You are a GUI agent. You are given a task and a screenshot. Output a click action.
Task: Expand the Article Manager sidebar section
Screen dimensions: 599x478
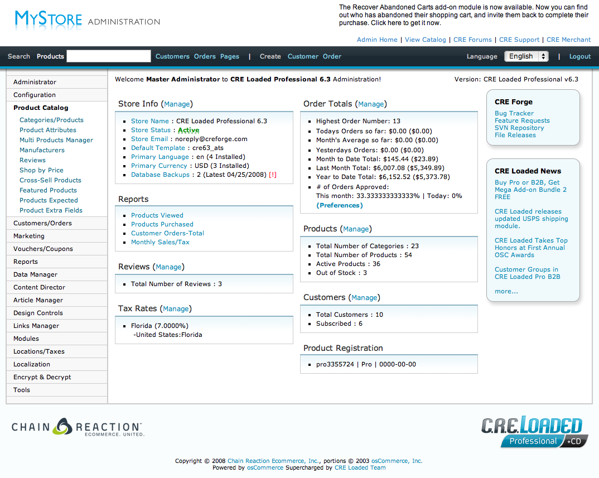57,300
